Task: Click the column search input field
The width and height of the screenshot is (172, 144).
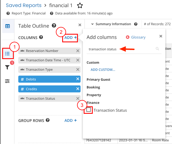Action: click(x=121, y=49)
